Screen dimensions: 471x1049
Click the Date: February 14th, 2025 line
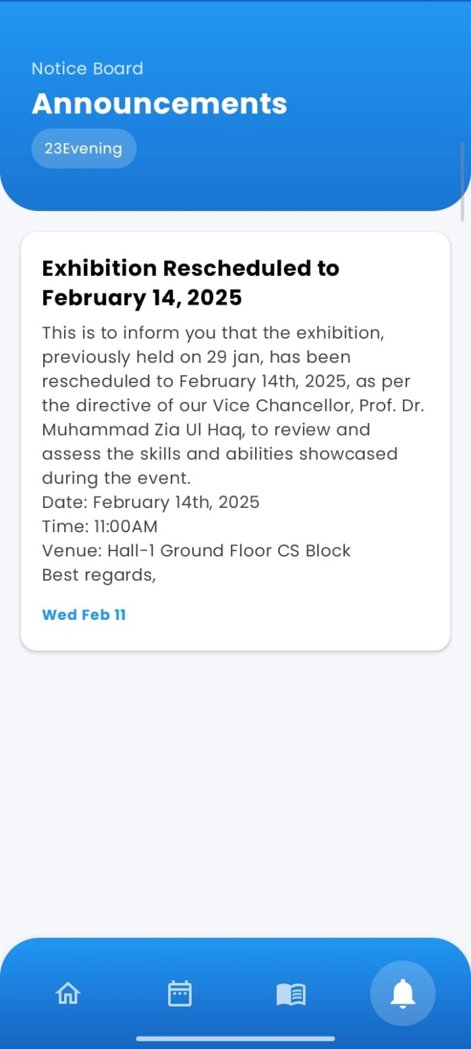(150, 502)
